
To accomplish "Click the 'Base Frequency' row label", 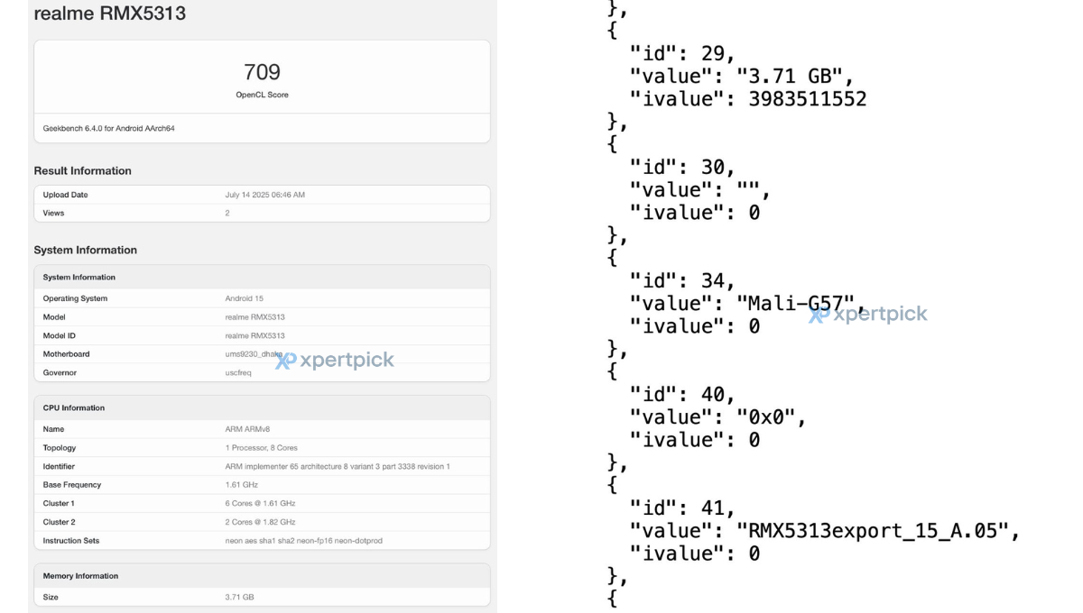I will pos(72,485).
